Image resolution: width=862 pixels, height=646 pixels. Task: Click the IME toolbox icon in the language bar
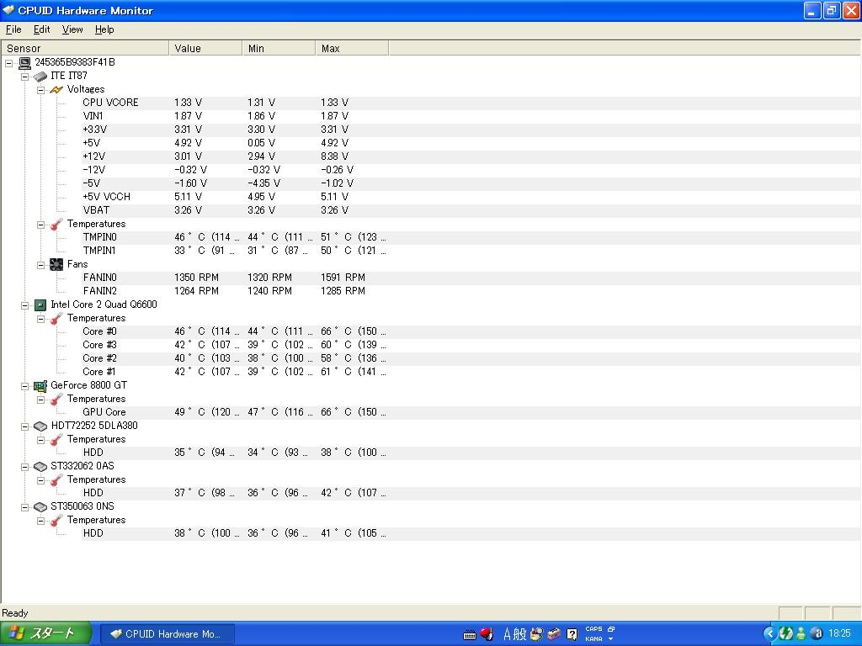coord(554,634)
